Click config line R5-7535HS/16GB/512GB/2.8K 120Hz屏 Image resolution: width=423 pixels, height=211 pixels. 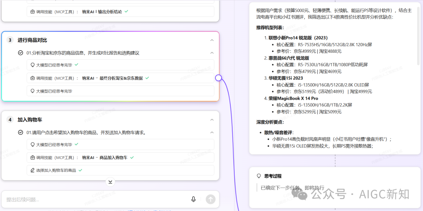click(x=335, y=45)
